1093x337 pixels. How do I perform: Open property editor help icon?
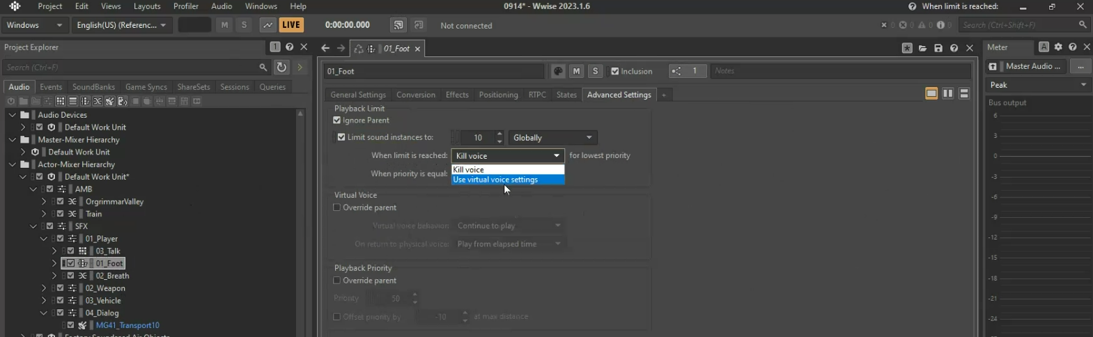coord(954,48)
